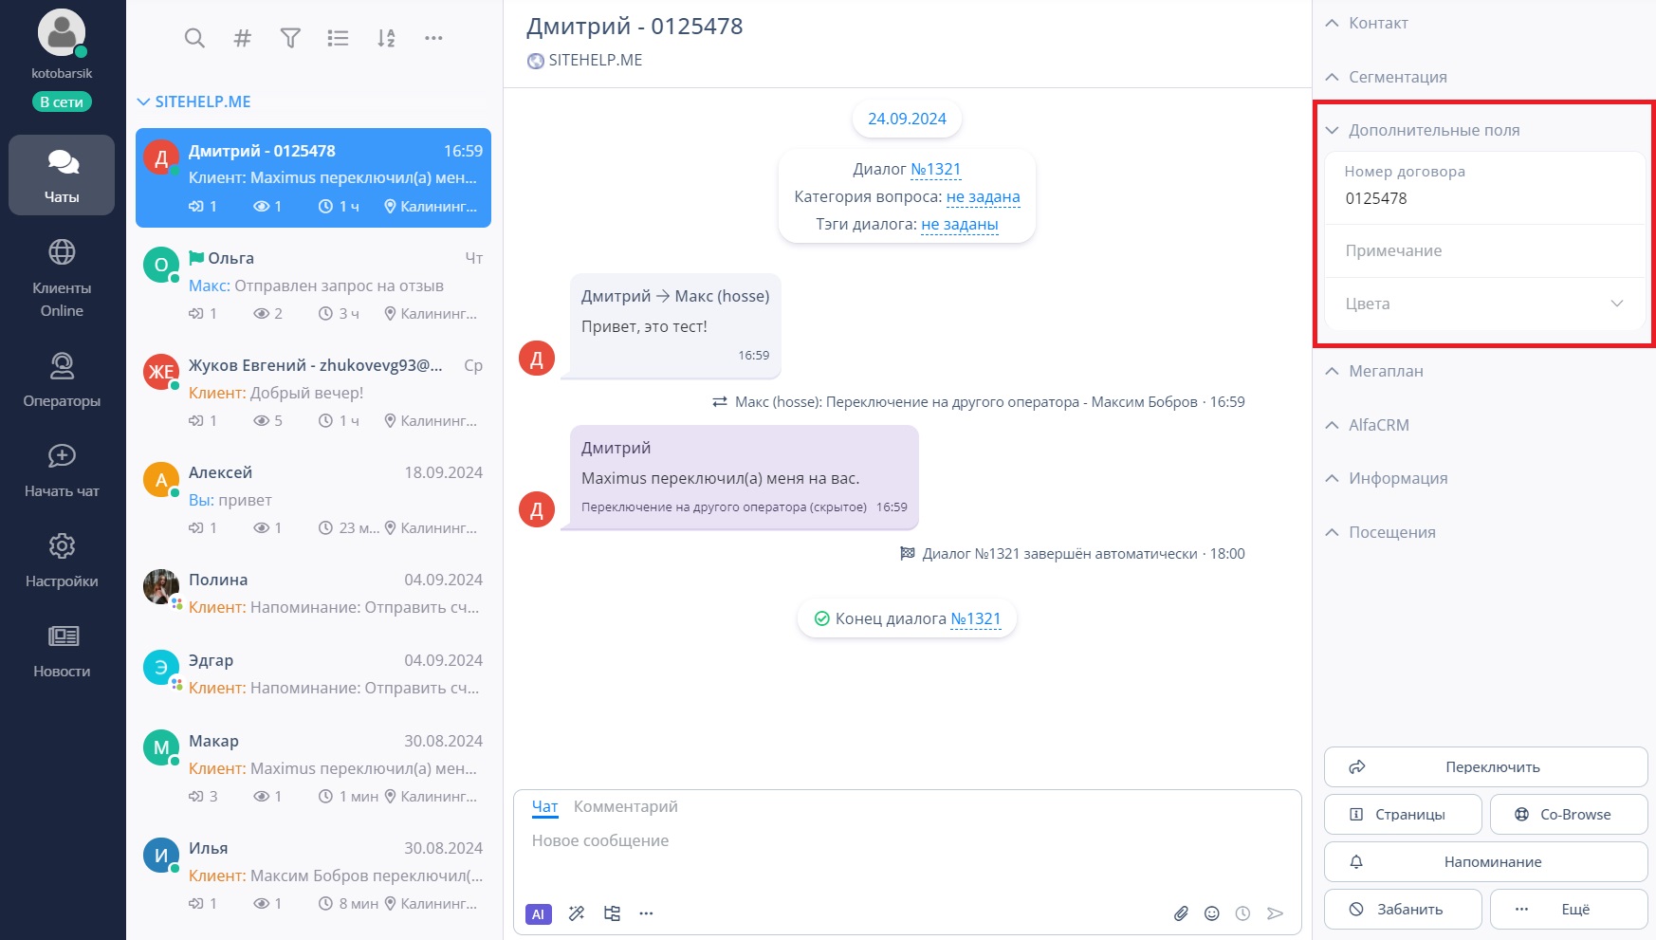Click the Примечание input field

1484,250
